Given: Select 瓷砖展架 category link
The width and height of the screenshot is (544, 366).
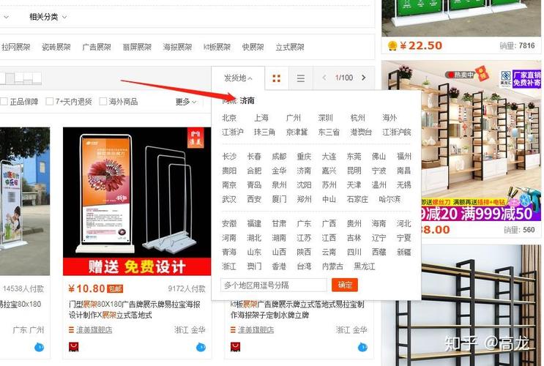Looking at the screenshot, I should click(x=56, y=47).
